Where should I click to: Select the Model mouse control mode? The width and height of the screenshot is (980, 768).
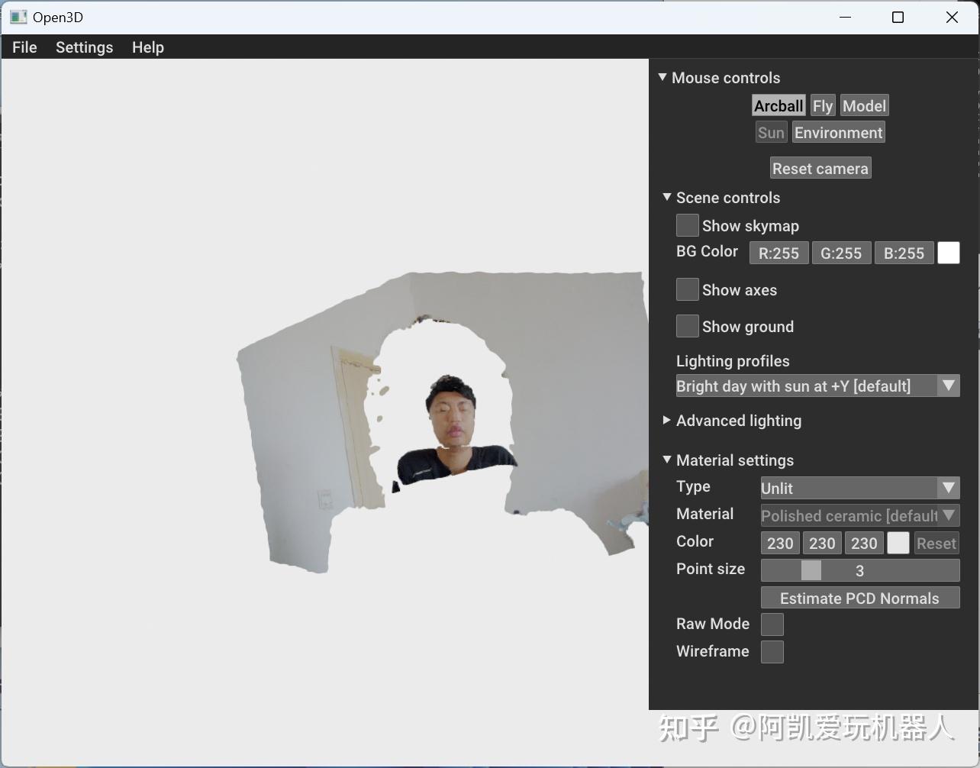(x=863, y=105)
